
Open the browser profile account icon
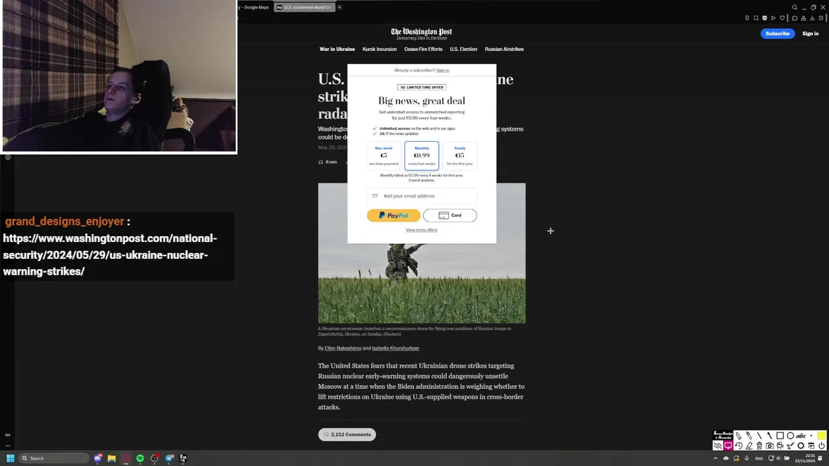(803, 18)
